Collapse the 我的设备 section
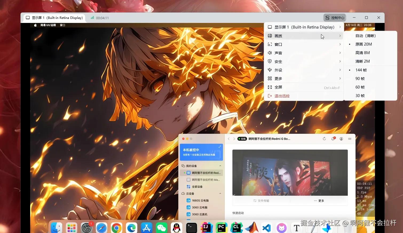The width and height of the screenshot is (403, 233). tap(220, 166)
